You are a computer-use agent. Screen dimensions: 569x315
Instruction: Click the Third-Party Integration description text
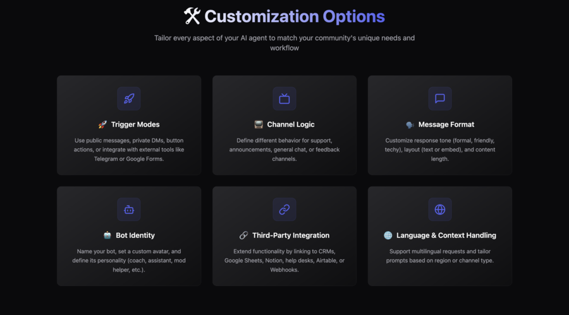click(x=284, y=261)
